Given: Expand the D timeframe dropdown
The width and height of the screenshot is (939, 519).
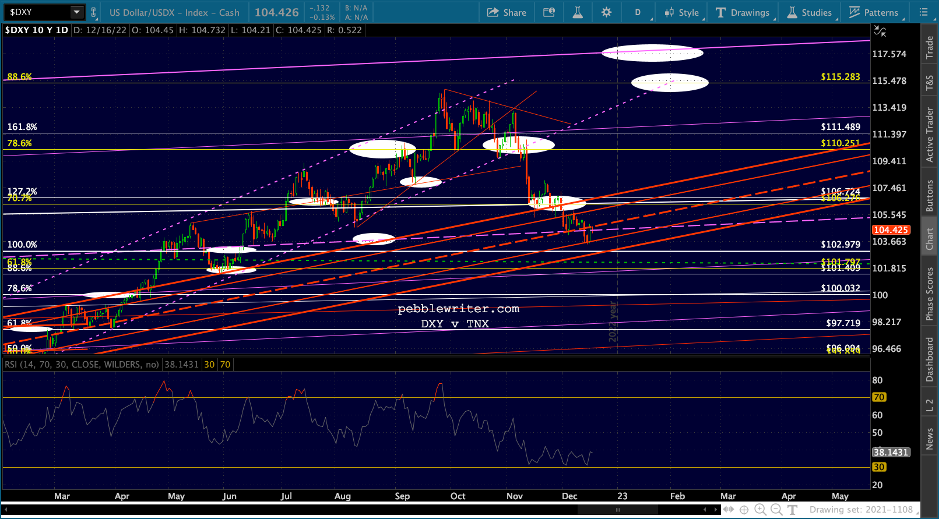Looking at the screenshot, I should tap(638, 12).
